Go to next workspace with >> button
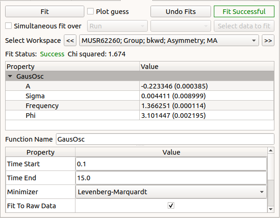280x218 pixels. tap(268, 41)
